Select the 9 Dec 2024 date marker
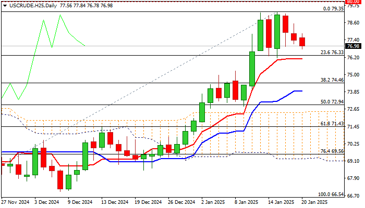This screenshot has width=365, height=208. (80, 202)
